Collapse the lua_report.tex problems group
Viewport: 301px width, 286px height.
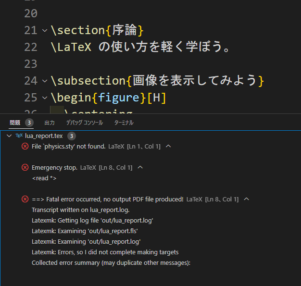[9, 136]
